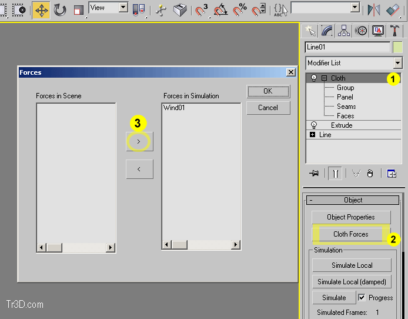Toggle the Progress checkbox

[362, 298]
